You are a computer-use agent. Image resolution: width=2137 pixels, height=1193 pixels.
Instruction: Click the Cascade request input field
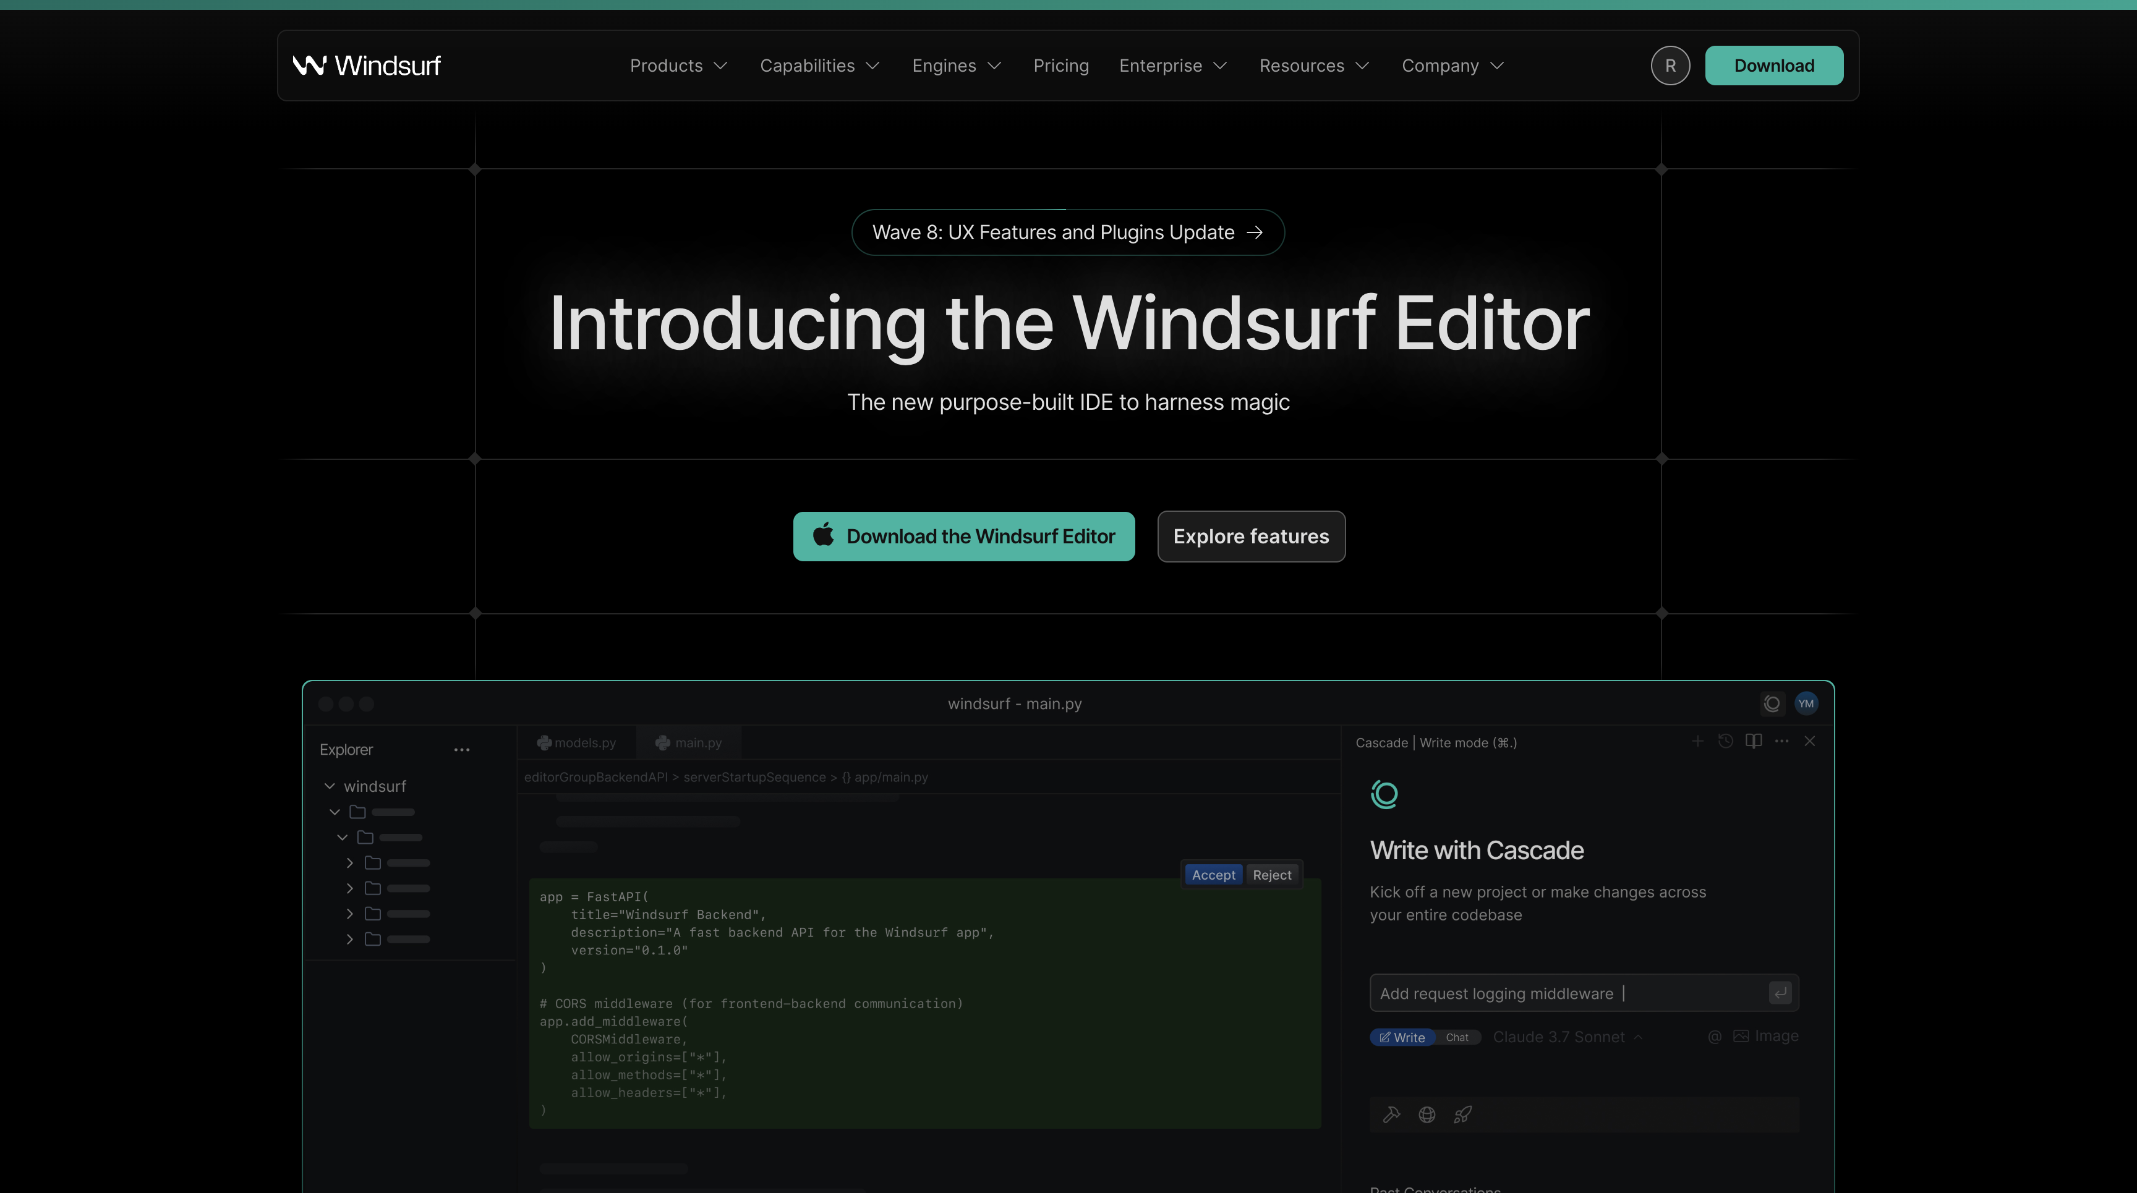[1584, 992]
